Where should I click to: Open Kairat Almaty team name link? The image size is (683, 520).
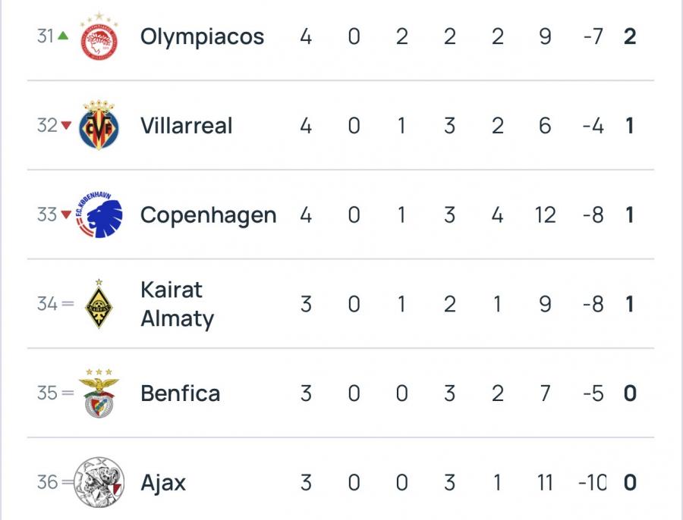(177, 305)
